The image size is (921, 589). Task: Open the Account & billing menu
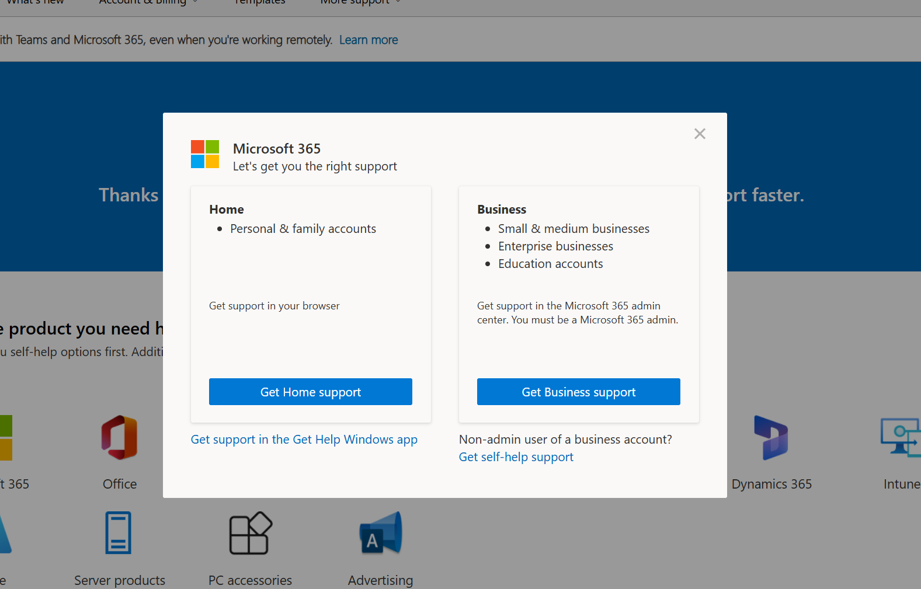[148, 2]
